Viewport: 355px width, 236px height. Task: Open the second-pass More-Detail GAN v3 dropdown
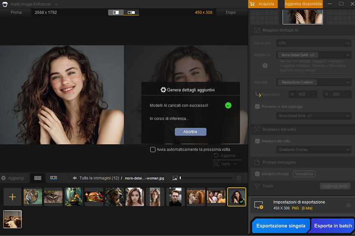[314, 116]
